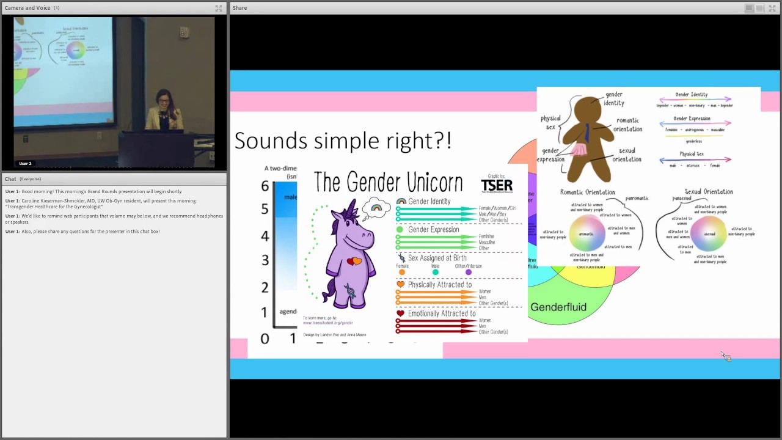Click the Male teal dot on unicorn chart
The image size is (782, 440).
[435, 272]
